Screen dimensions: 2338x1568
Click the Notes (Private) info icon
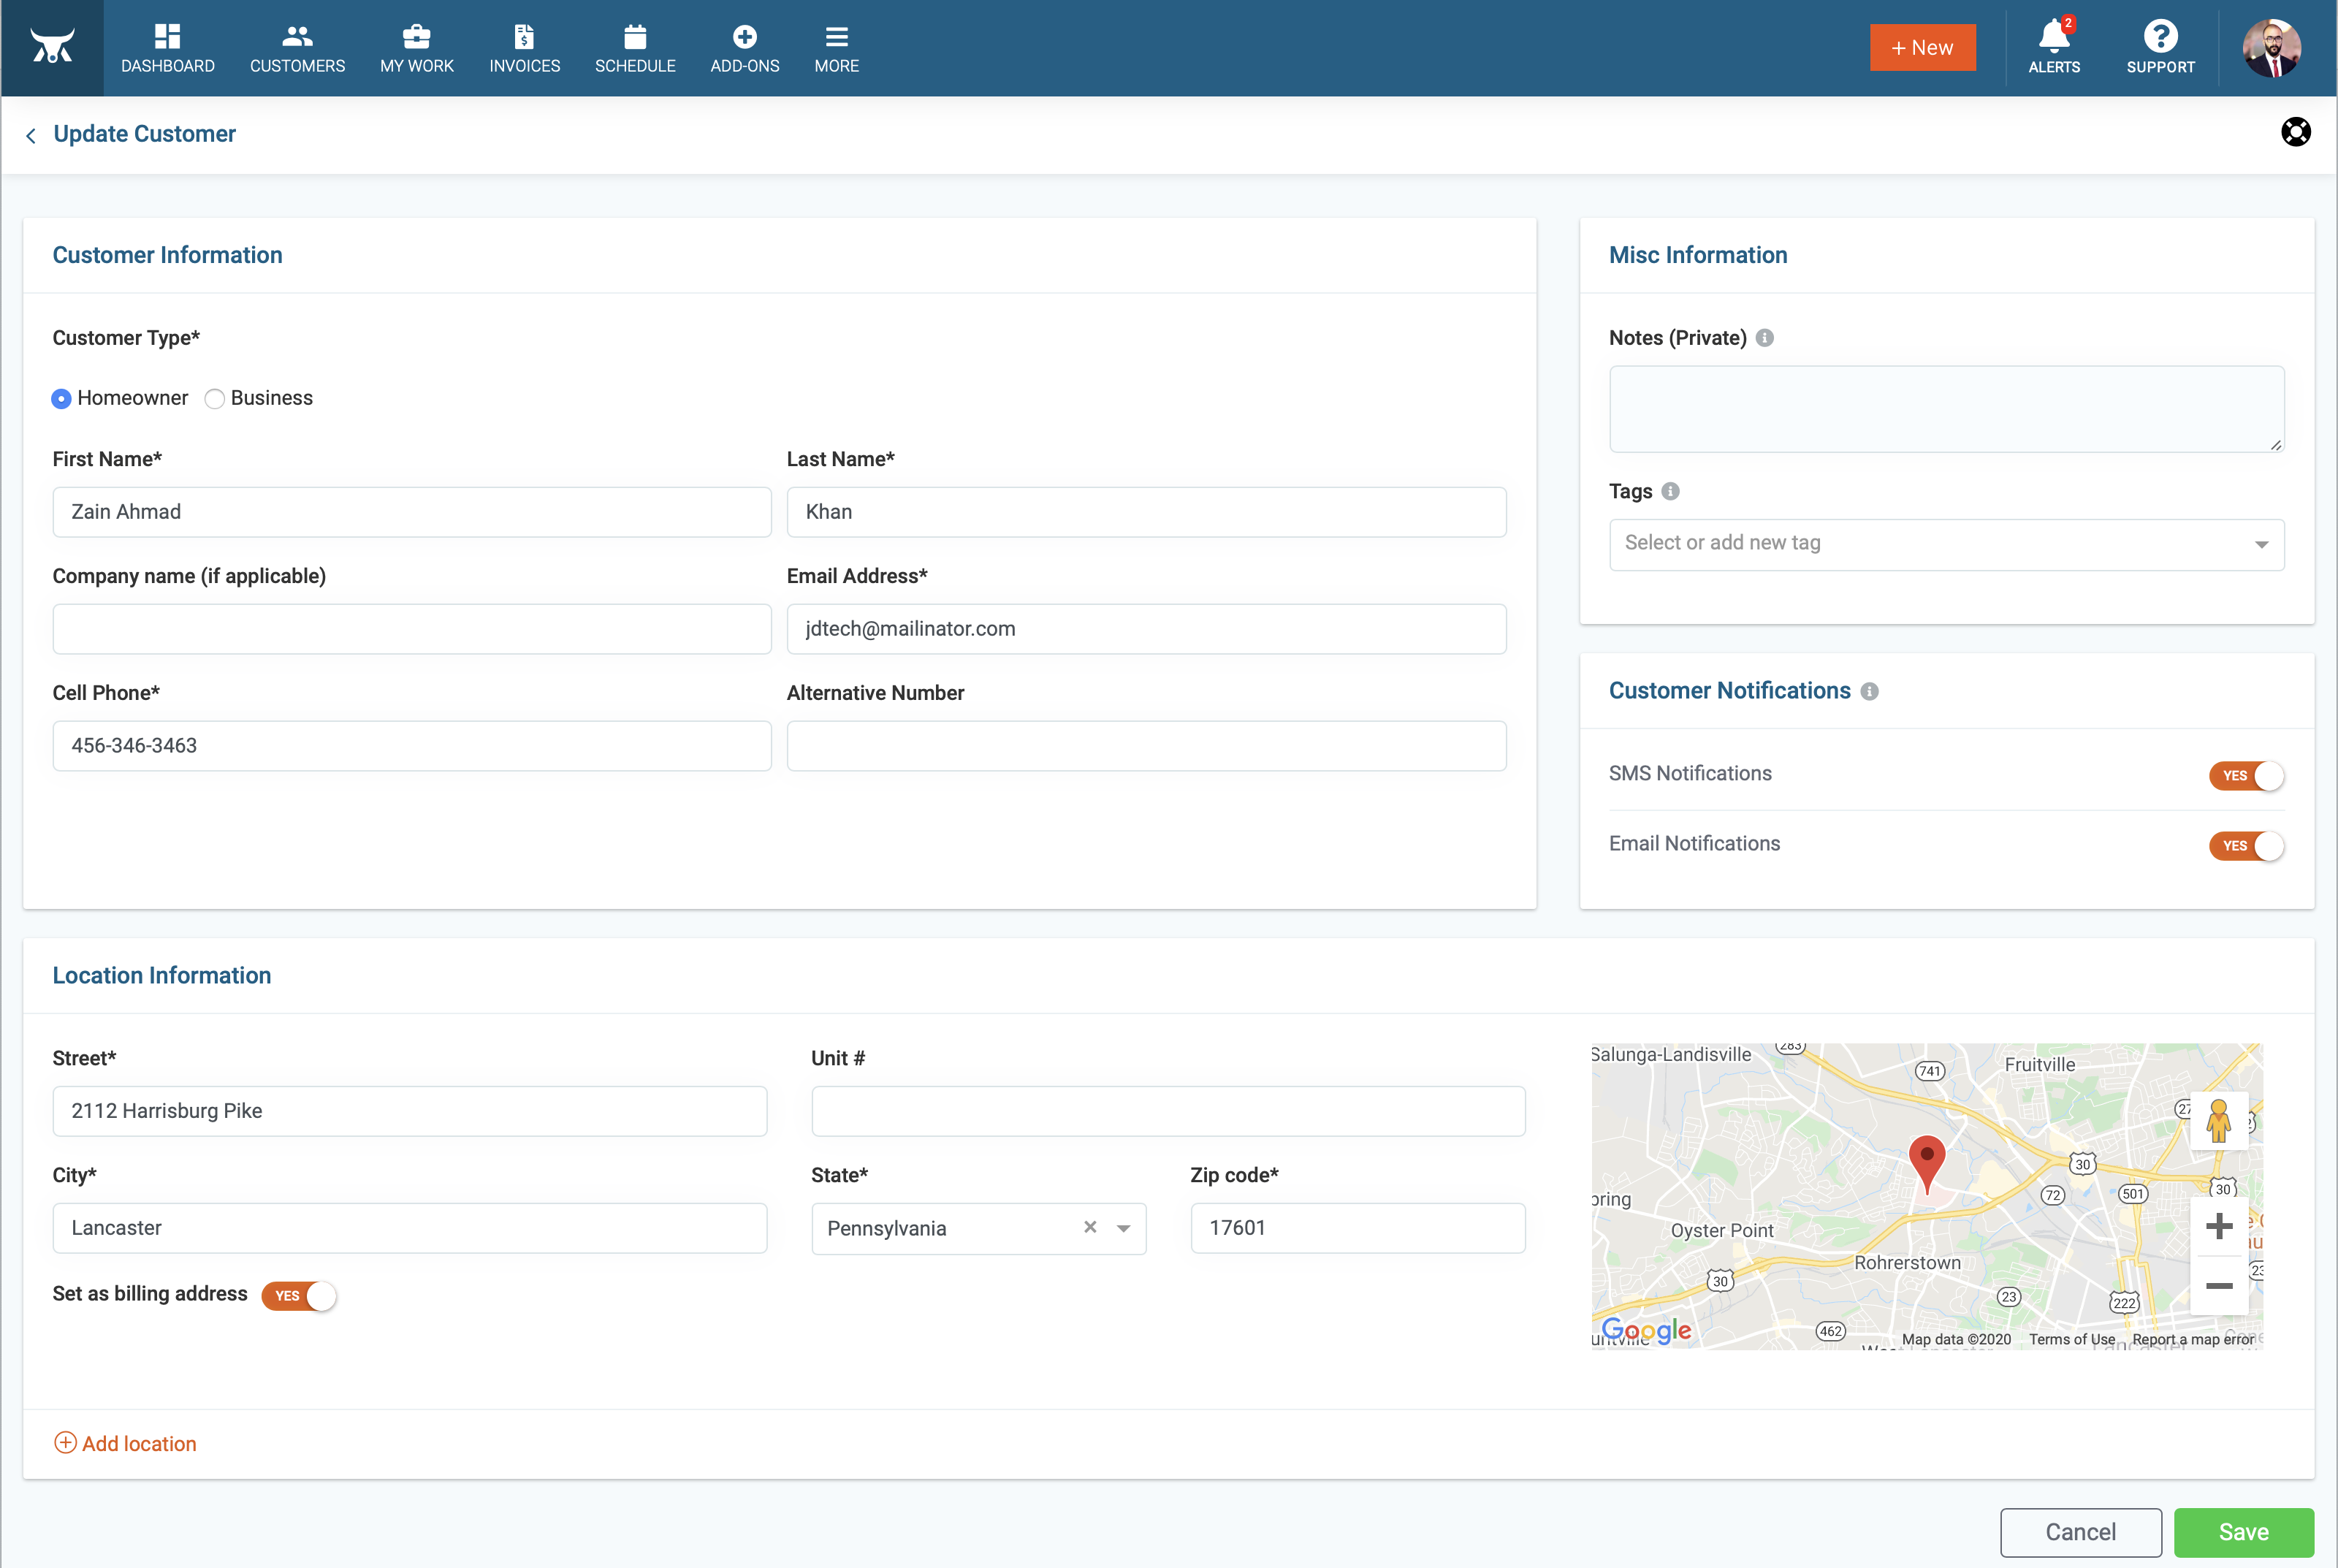[1765, 338]
